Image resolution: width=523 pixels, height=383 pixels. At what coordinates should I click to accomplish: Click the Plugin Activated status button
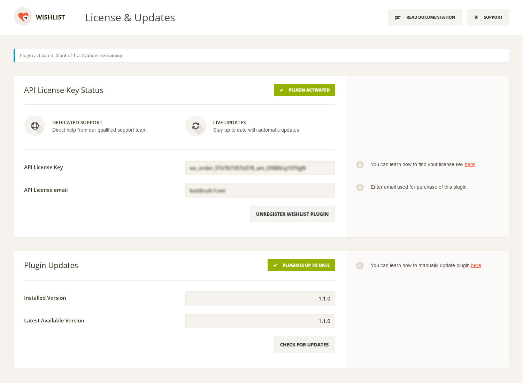[x=305, y=90]
